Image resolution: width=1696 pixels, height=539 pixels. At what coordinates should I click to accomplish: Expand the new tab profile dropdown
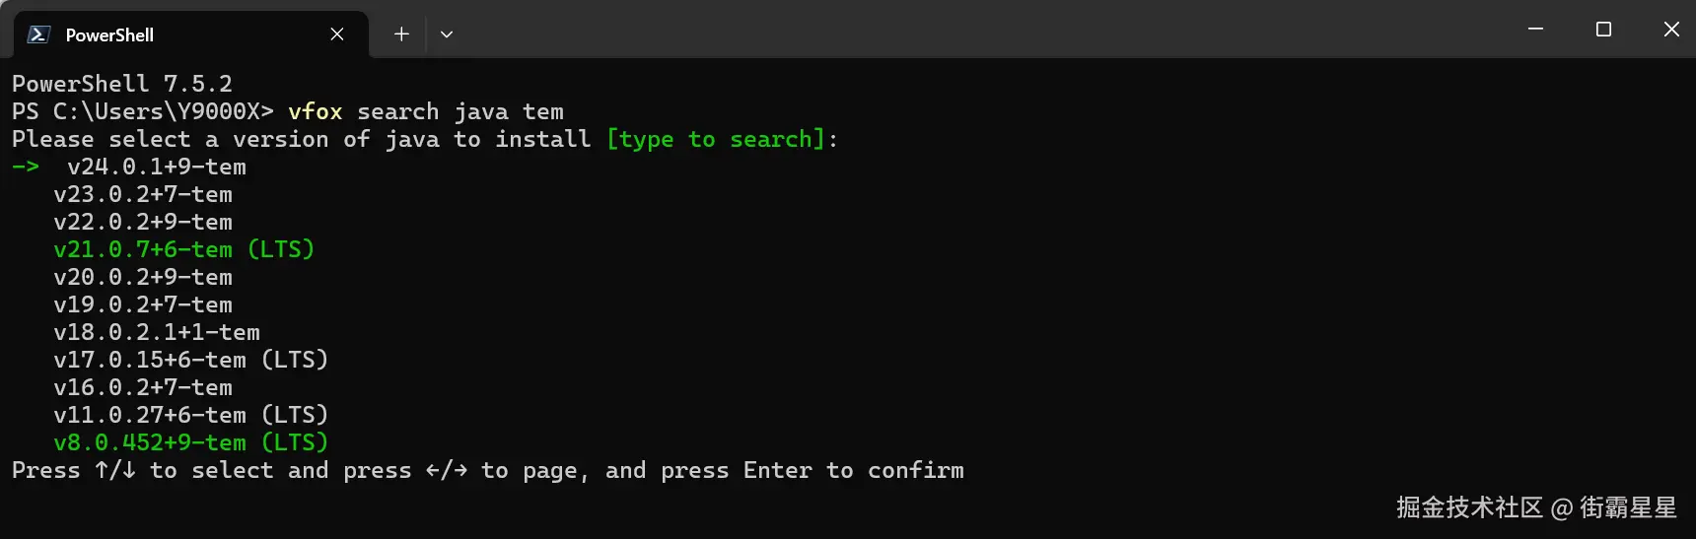(x=447, y=34)
